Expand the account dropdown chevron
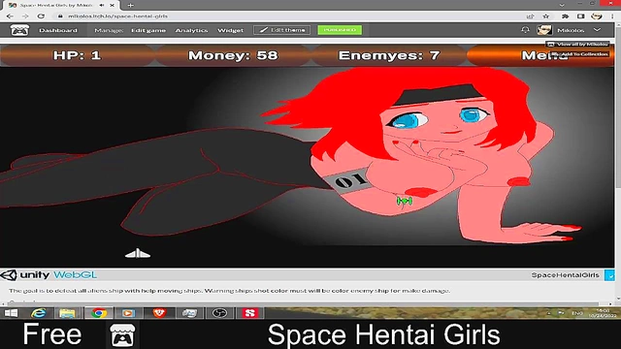 point(598,30)
